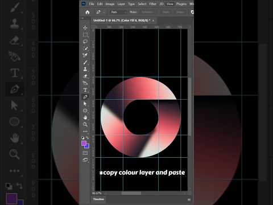Viewport: 273px width, 205px height.
Task: Collapse the tools panel with double arrow
Action: pyautogui.click(x=82, y=18)
